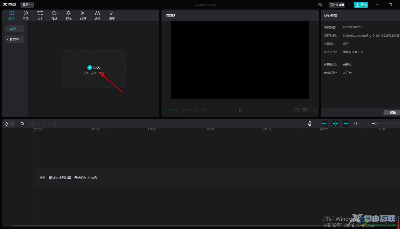Image resolution: width=400 pixels, height=229 pixels.
Task: Click the main track film strip icon
Action: pos(42,178)
